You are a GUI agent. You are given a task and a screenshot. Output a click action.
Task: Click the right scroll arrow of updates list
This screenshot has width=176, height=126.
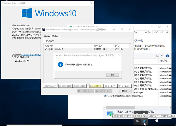tap(170, 108)
